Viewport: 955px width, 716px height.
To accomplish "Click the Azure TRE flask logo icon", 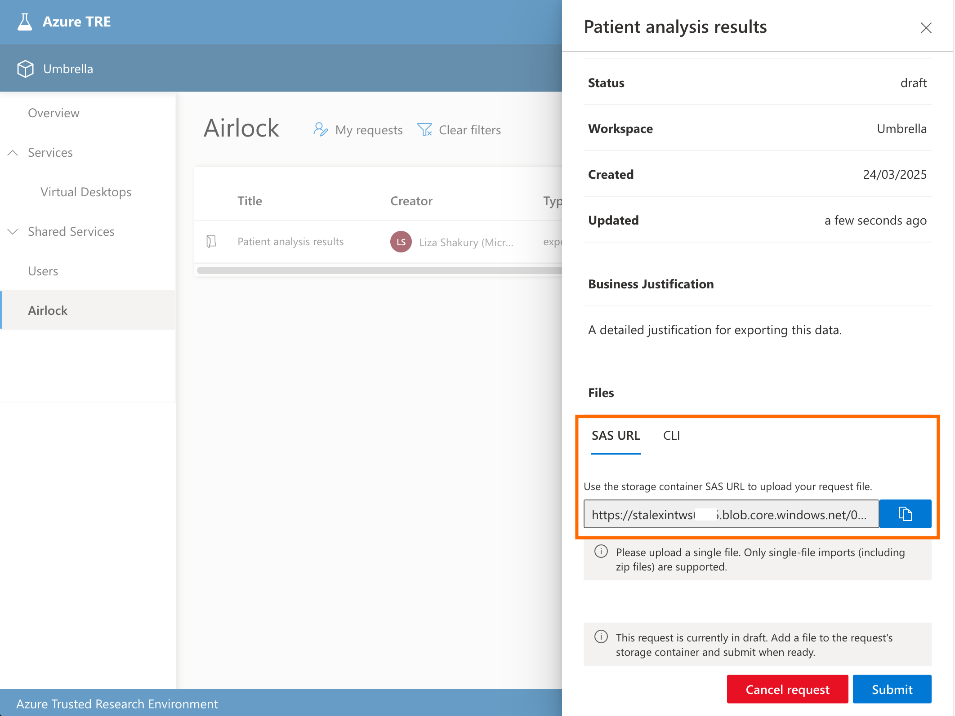I will pyautogui.click(x=25, y=22).
